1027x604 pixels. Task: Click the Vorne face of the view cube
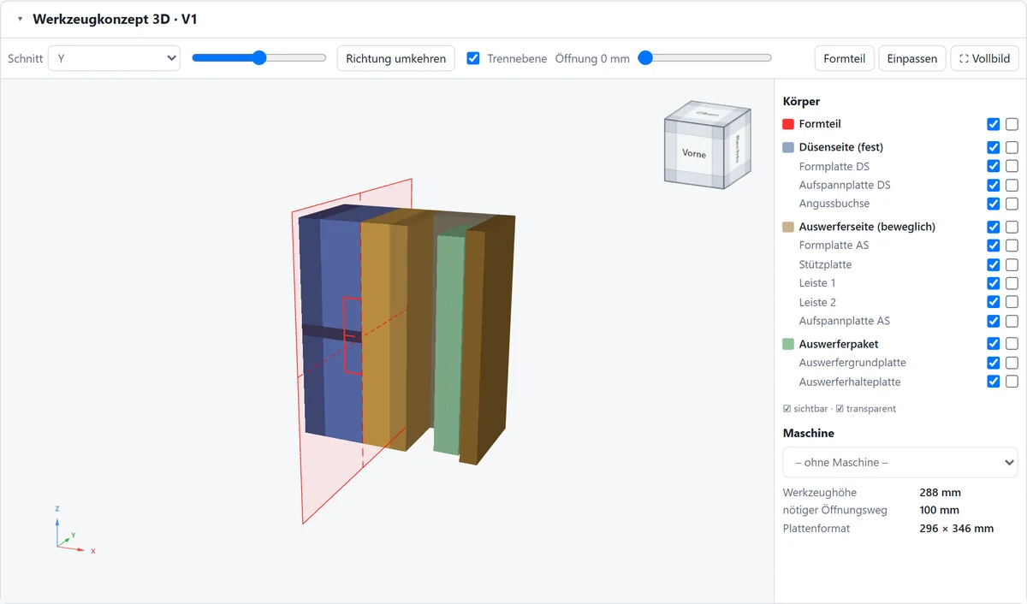coord(694,154)
